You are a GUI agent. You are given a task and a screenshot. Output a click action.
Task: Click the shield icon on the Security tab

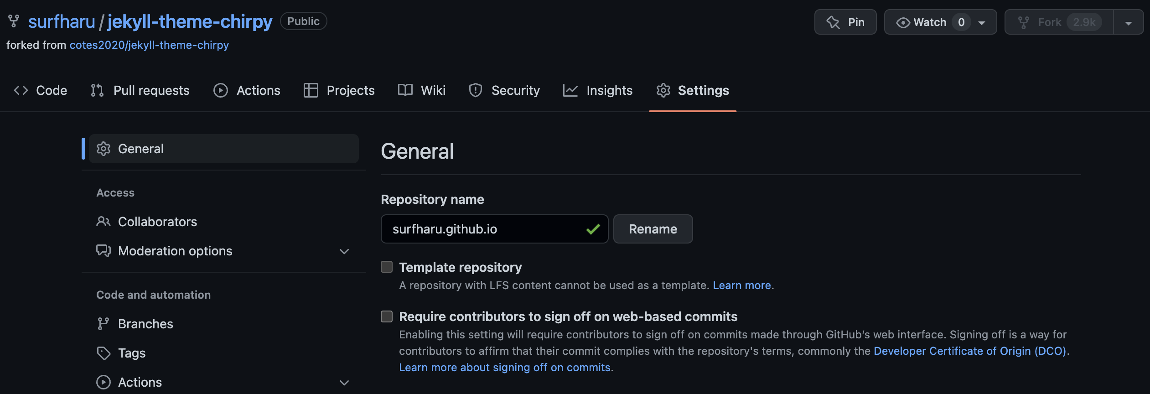click(475, 90)
